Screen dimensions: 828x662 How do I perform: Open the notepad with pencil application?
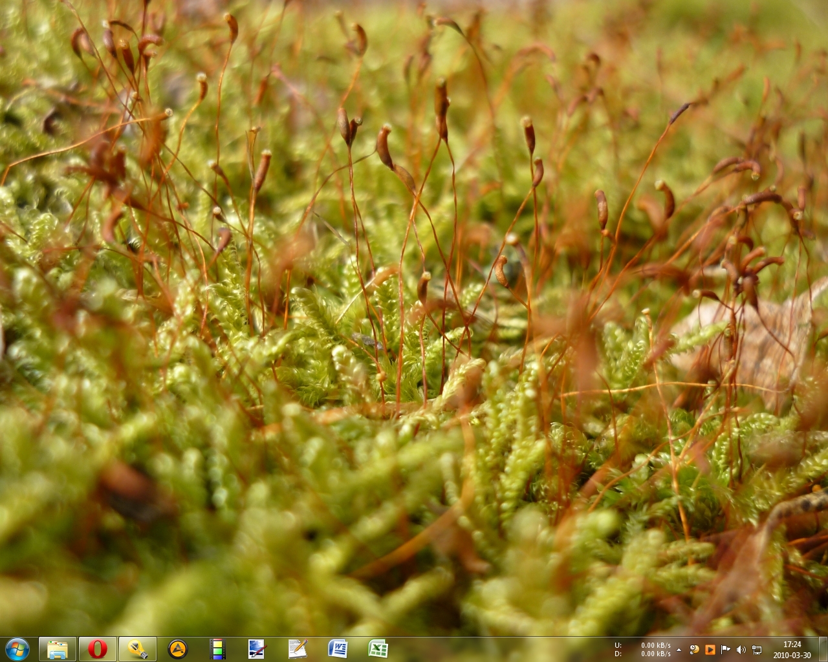point(297,649)
